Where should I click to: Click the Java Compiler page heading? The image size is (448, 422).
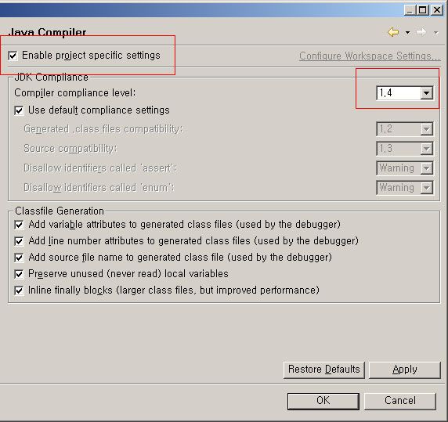[47, 32]
